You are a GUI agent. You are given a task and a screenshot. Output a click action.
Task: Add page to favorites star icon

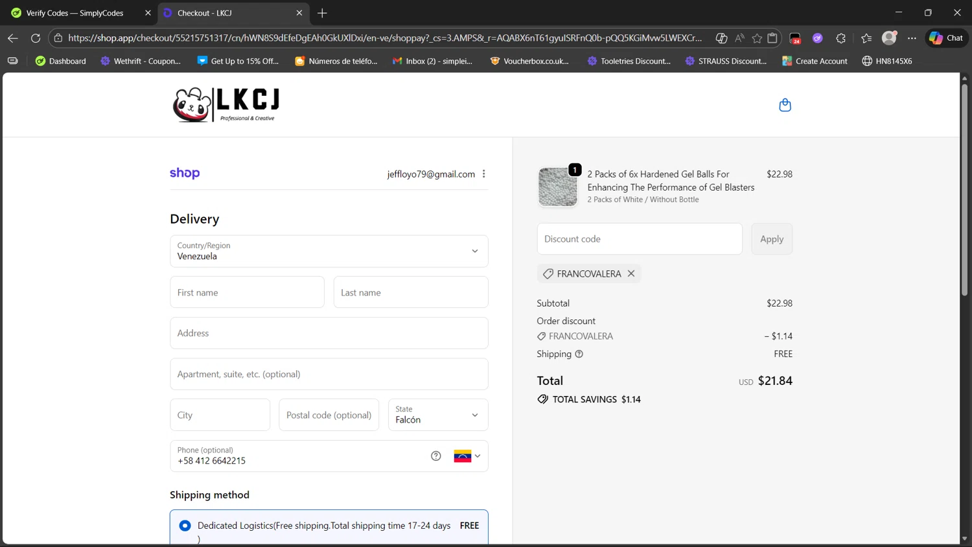click(x=757, y=38)
